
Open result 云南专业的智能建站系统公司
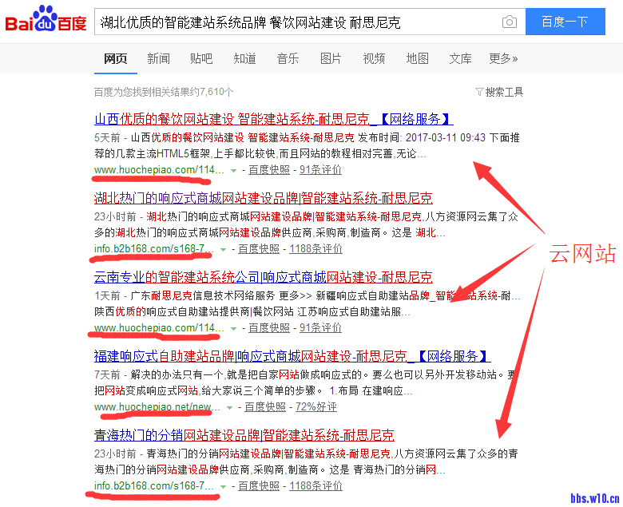[x=263, y=277]
